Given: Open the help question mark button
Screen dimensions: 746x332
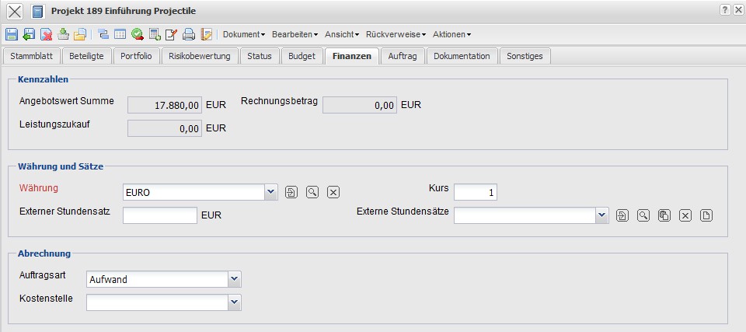Looking at the screenshot, I should tap(725, 9).
